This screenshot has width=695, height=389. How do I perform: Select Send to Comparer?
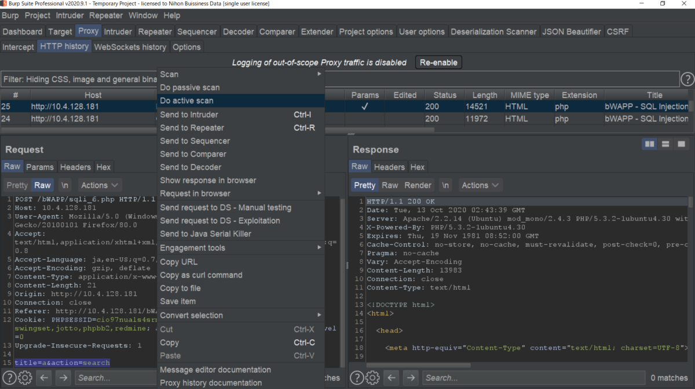point(240,154)
